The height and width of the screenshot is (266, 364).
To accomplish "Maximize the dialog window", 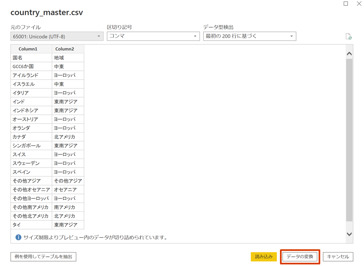I will [x=346, y=4].
